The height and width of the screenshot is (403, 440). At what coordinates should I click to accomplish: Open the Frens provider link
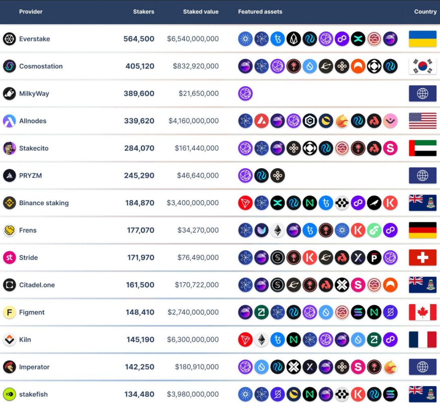click(x=28, y=230)
